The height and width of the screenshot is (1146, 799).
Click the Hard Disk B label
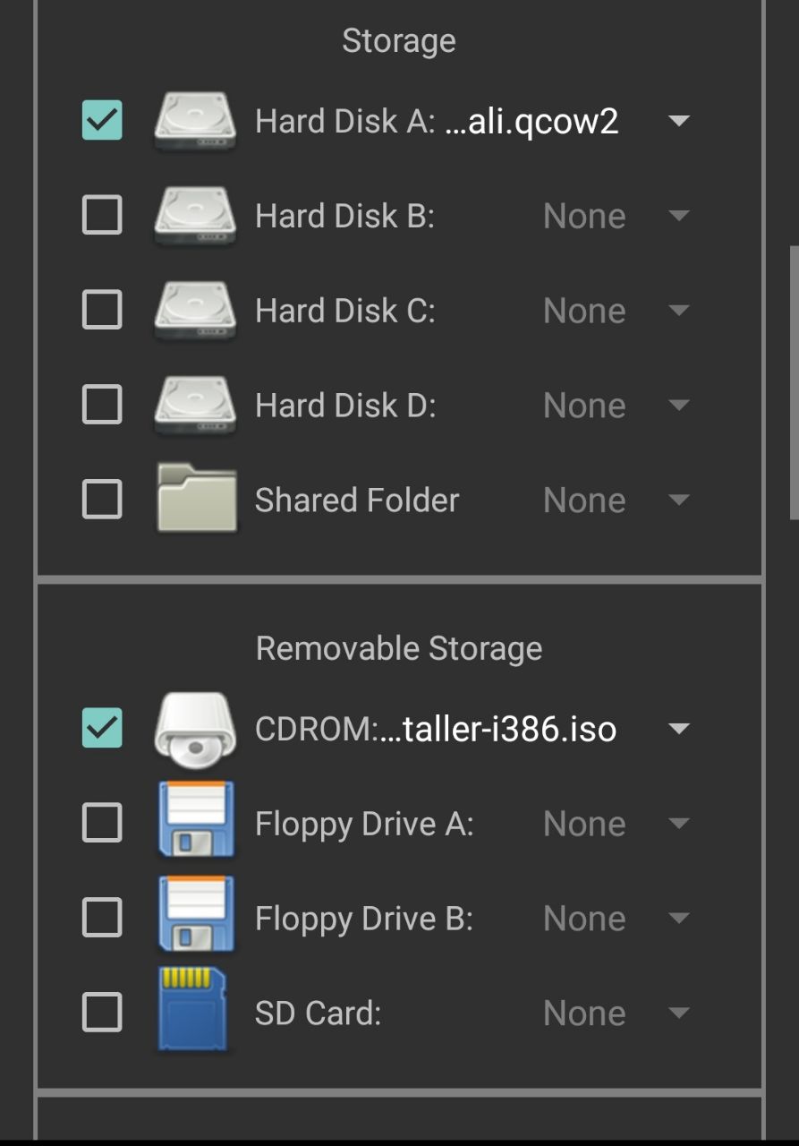[x=344, y=216]
